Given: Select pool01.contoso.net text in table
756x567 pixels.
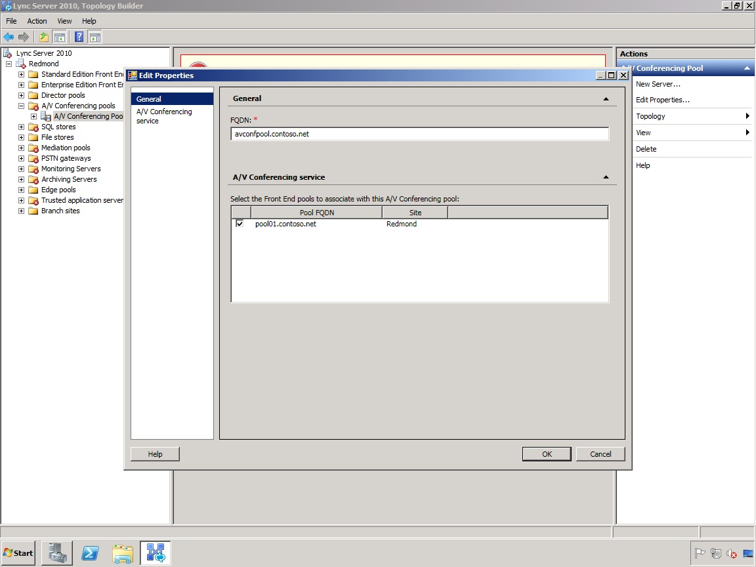Looking at the screenshot, I should tap(286, 224).
